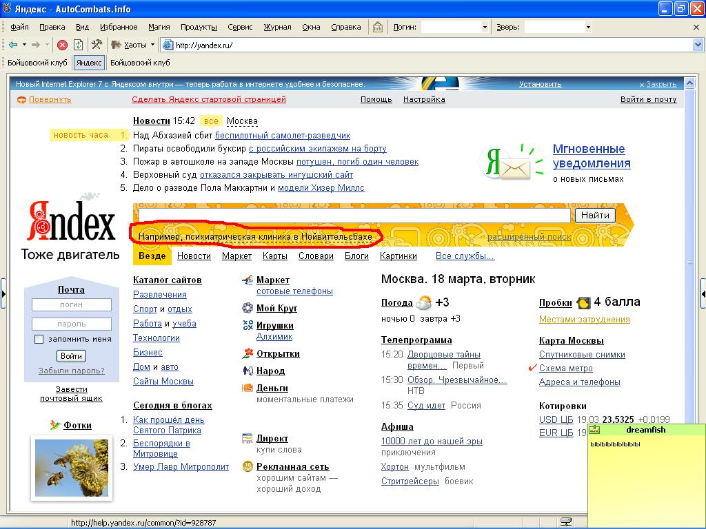The height and width of the screenshot is (529, 706).
Task: Expand the right side panel arrow handle
Action: click(x=703, y=293)
